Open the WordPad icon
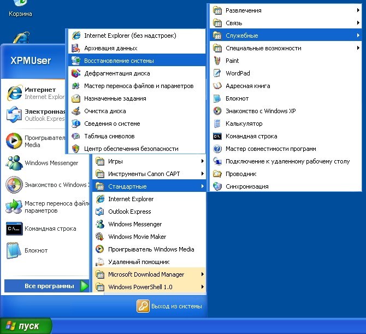The image size is (366, 334). [x=217, y=73]
